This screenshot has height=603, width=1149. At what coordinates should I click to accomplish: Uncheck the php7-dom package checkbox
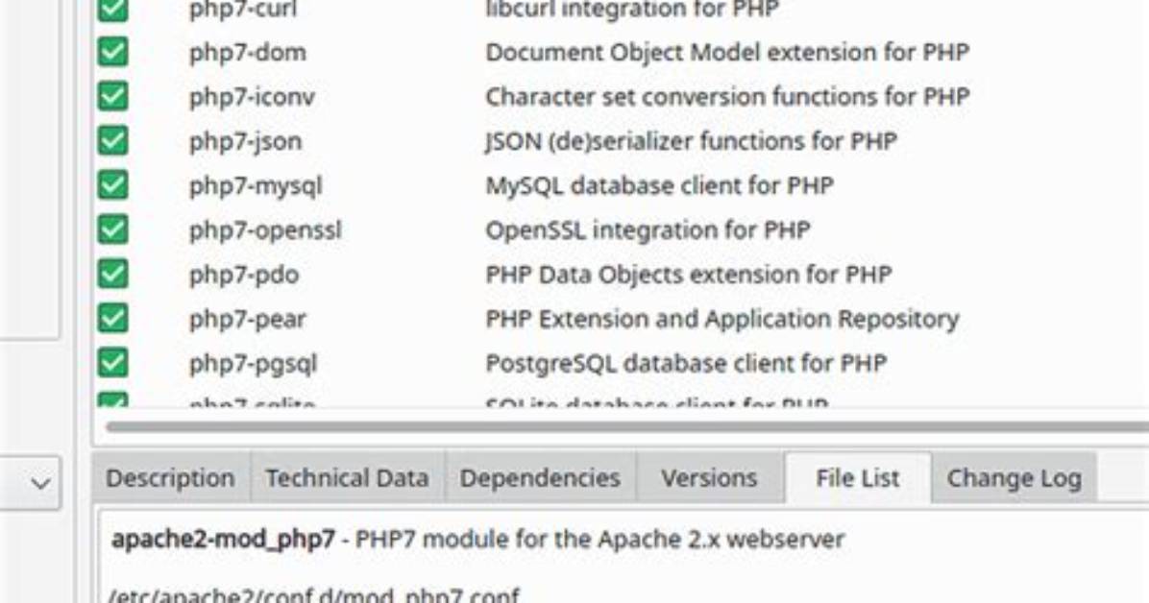112,52
